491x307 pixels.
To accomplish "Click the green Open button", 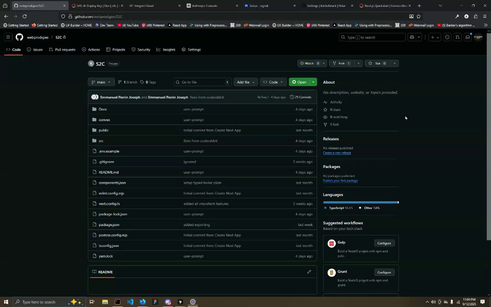I will 299,82.
